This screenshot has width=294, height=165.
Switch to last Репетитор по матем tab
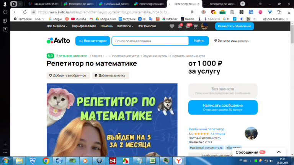click(220, 4)
